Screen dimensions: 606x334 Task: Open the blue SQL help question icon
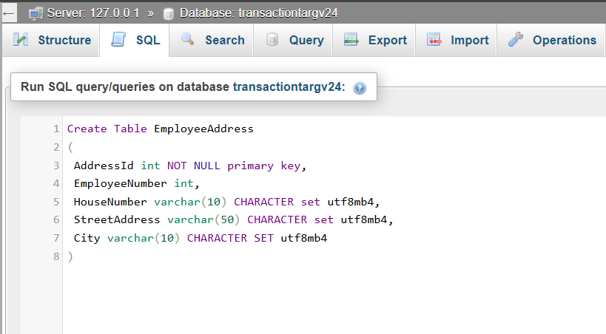coord(360,88)
